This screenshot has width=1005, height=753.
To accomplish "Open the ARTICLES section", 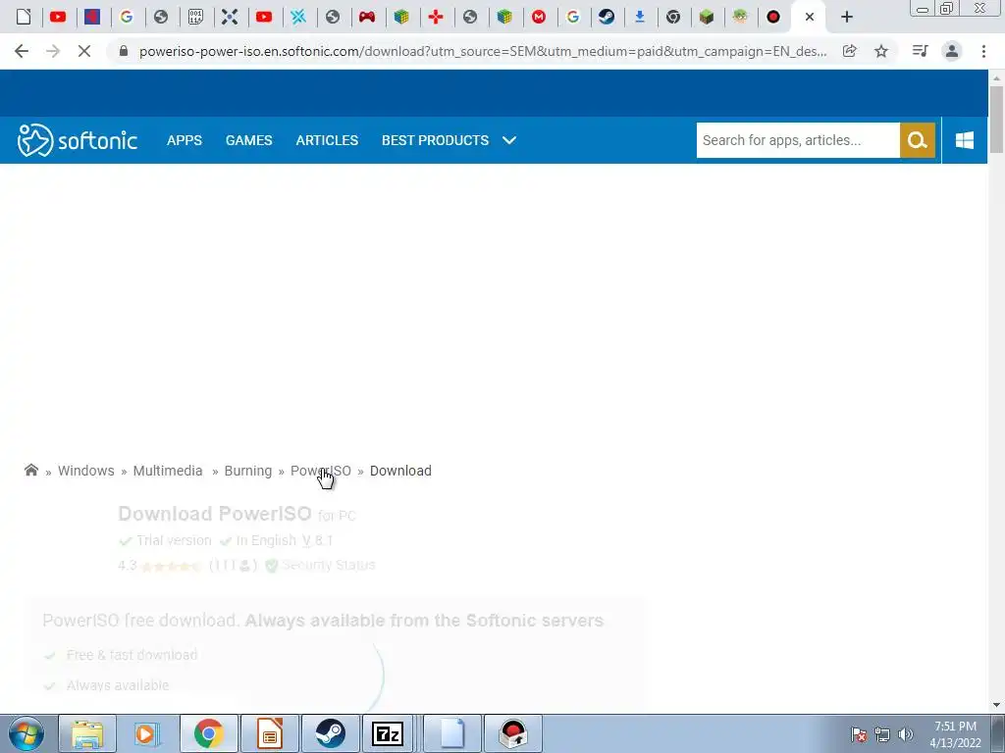I will (327, 140).
